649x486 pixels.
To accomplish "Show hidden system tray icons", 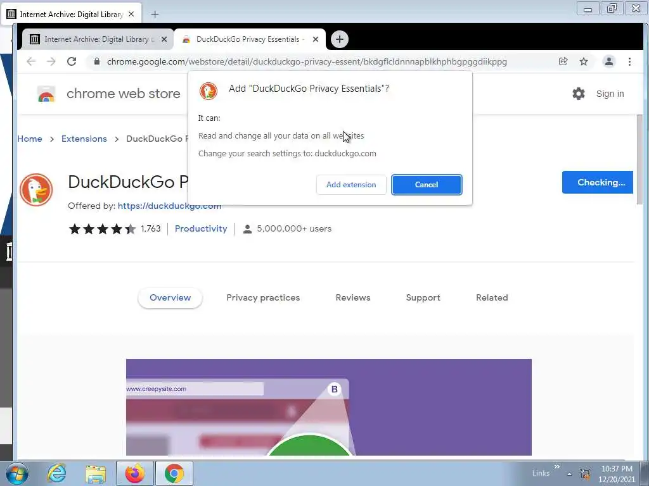I will coord(570,474).
